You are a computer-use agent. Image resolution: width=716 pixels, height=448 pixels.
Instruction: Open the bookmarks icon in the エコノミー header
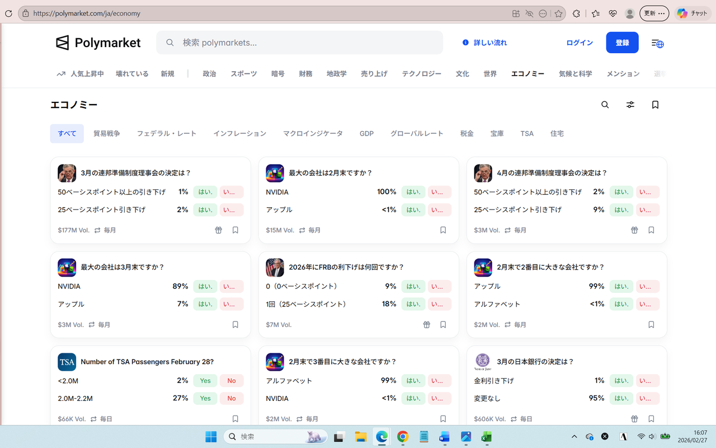[655, 105]
